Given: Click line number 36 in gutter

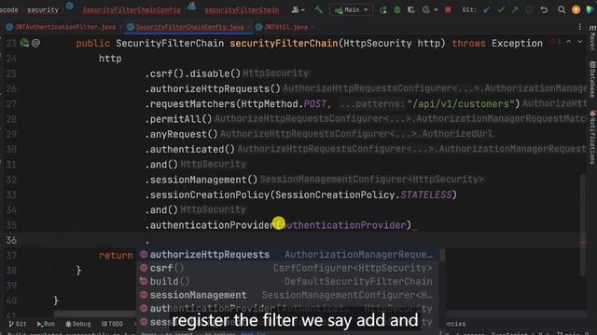Looking at the screenshot, I should click(x=11, y=240).
